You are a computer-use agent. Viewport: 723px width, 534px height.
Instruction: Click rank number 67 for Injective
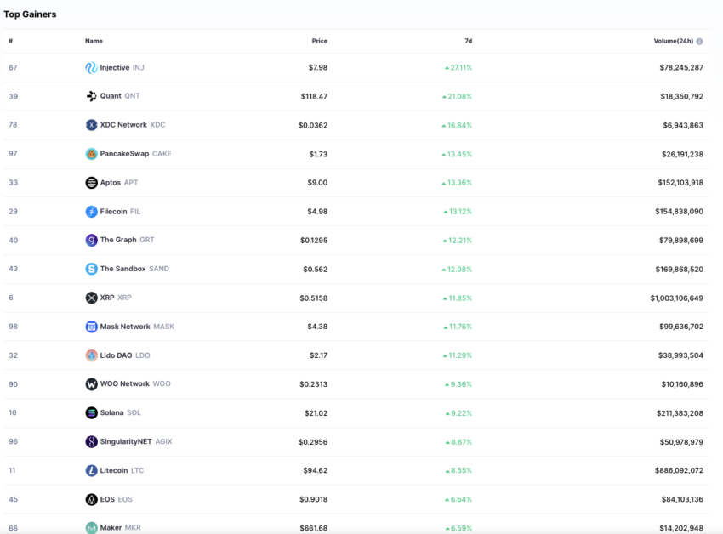coord(13,67)
